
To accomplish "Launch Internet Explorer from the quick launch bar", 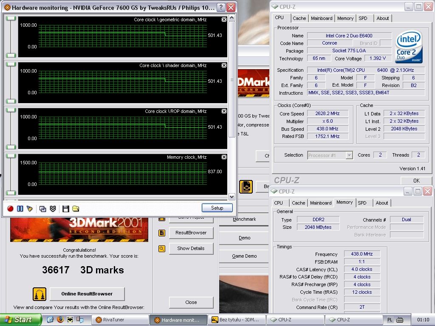I will 50,320.
